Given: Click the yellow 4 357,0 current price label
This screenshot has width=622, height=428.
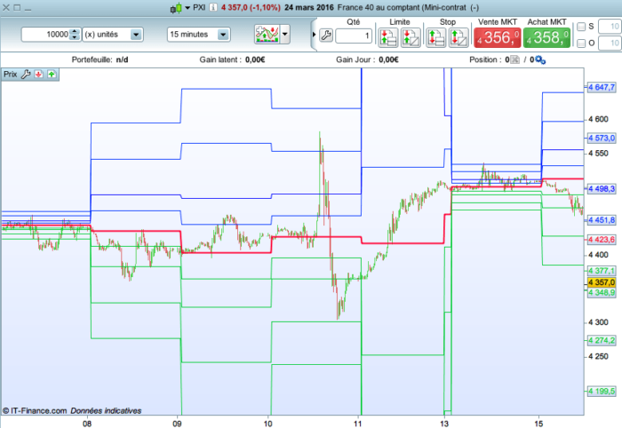Looking at the screenshot, I should [x=602, y=282].
